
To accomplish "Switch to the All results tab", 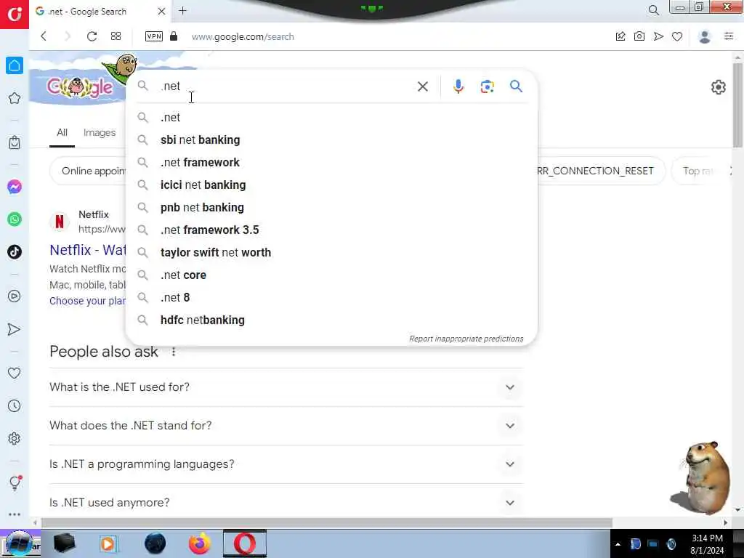I will coord(62,133).
